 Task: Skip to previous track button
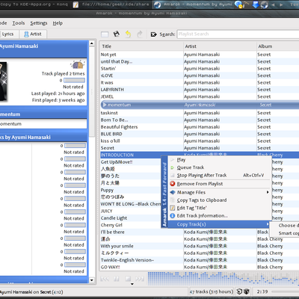click(x=105, y=279)
